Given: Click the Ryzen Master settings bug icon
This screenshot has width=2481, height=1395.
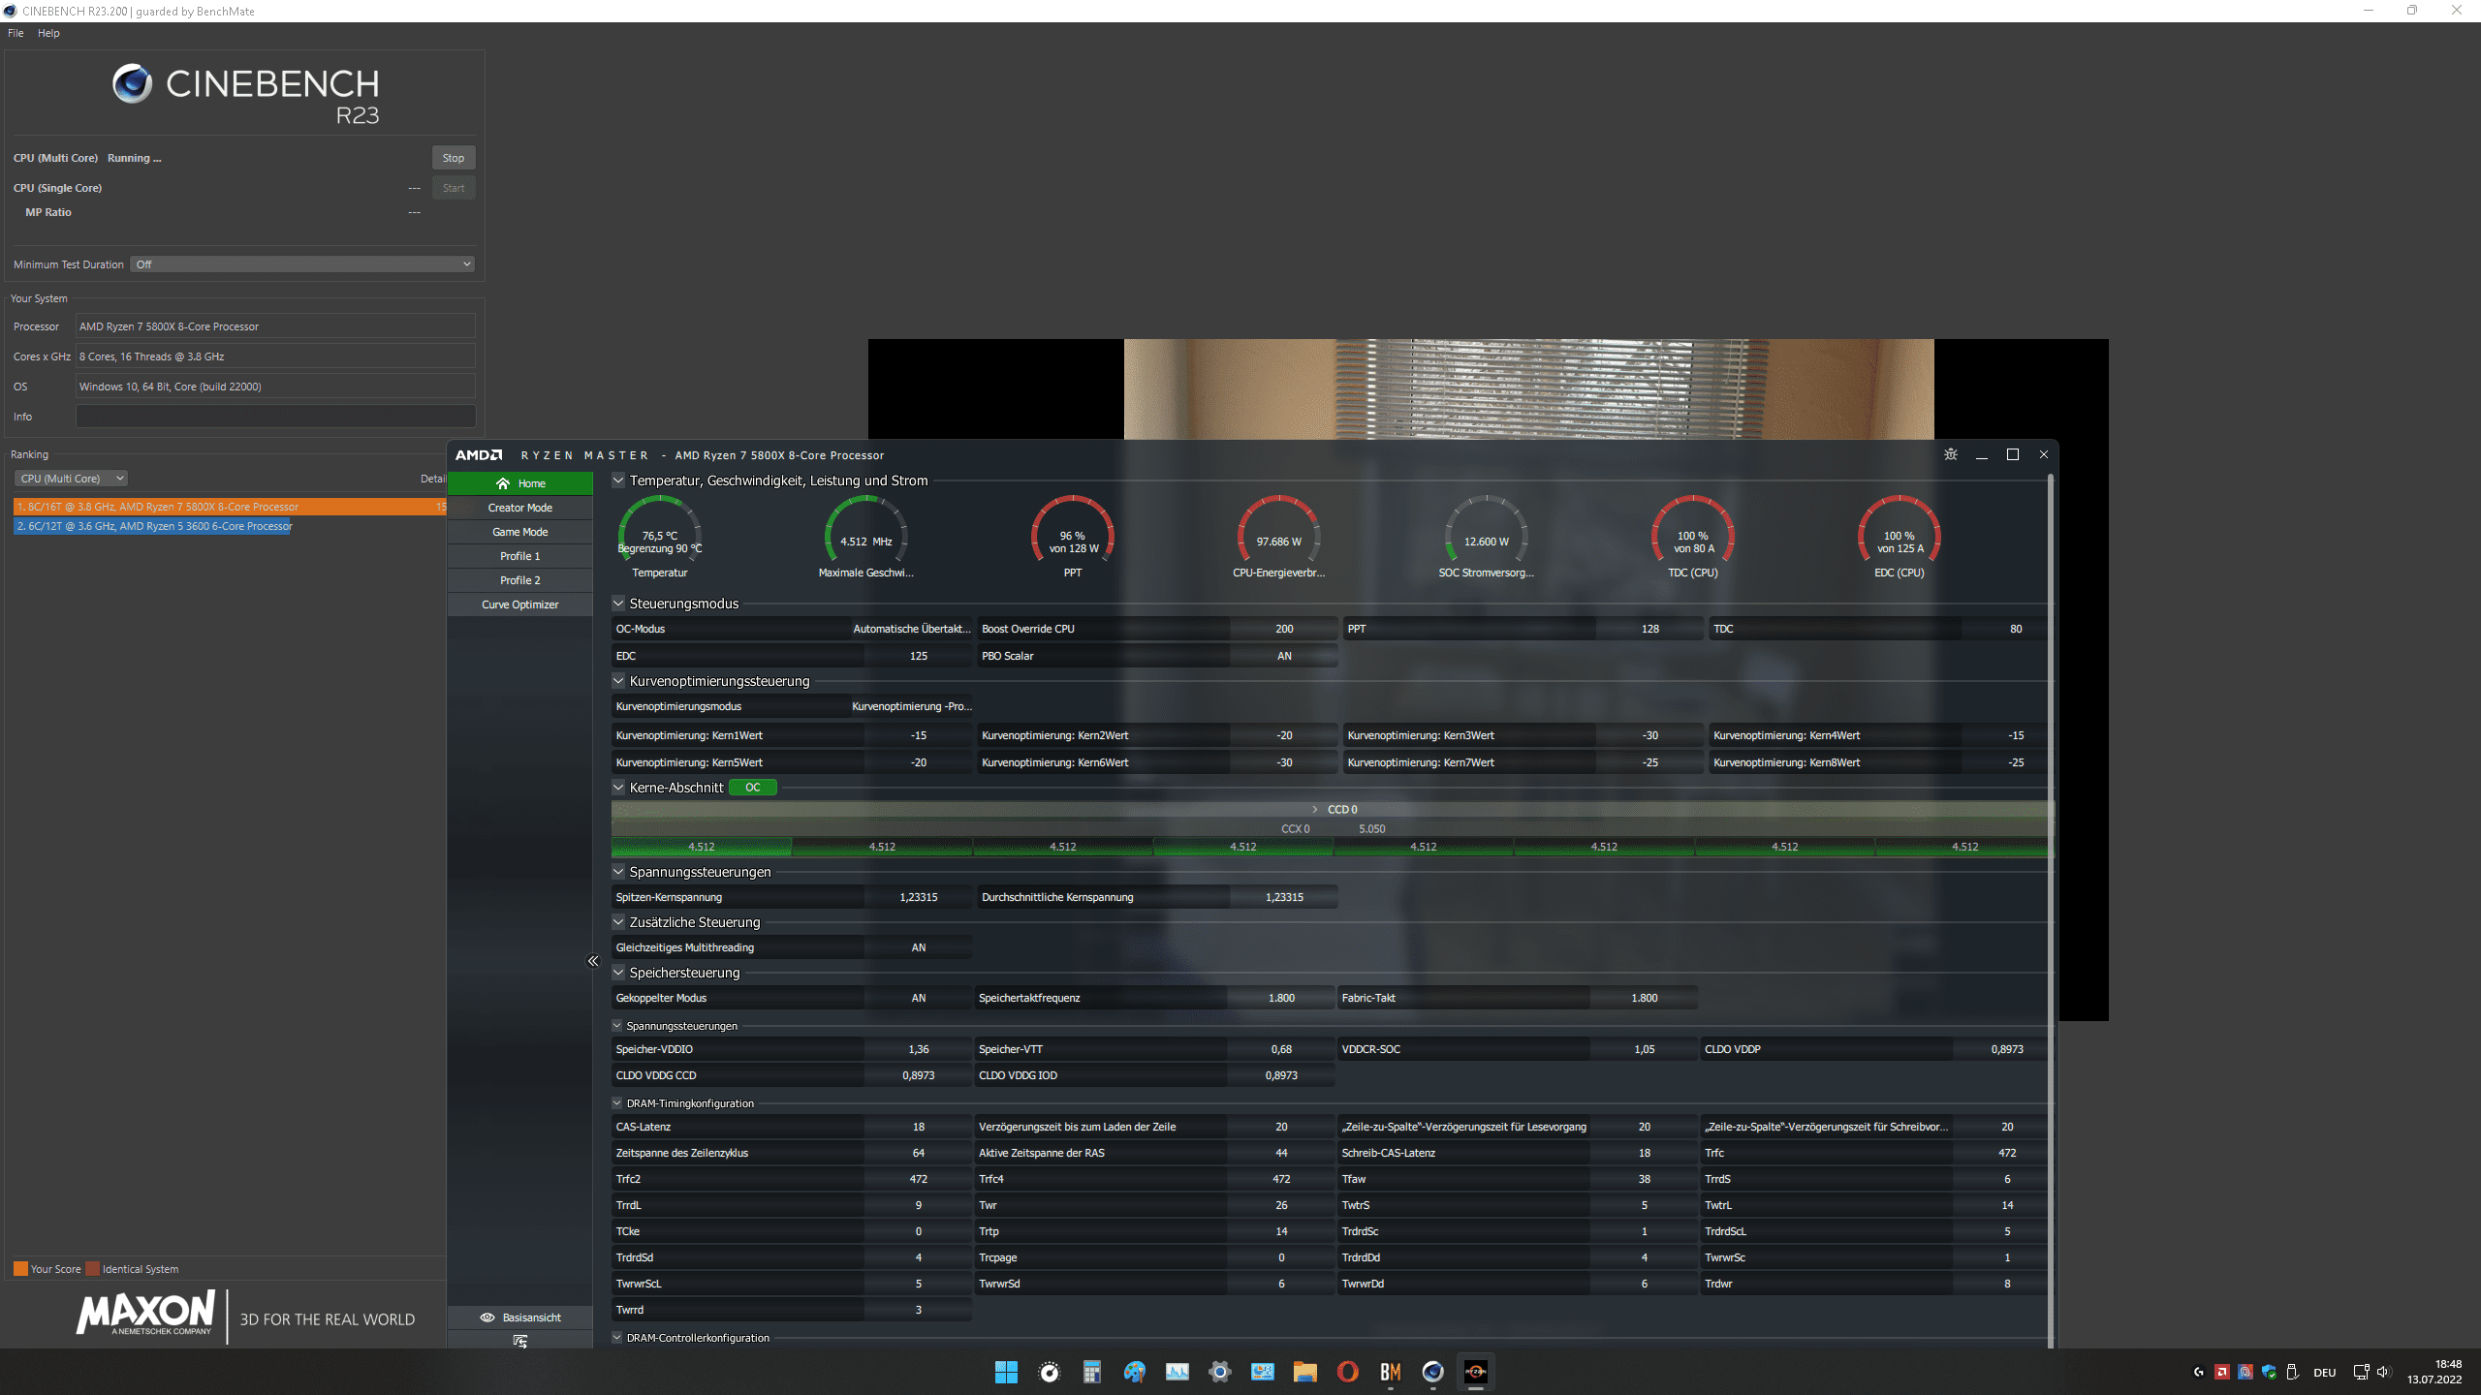Looking at the screenshot, I should 1951,454.
